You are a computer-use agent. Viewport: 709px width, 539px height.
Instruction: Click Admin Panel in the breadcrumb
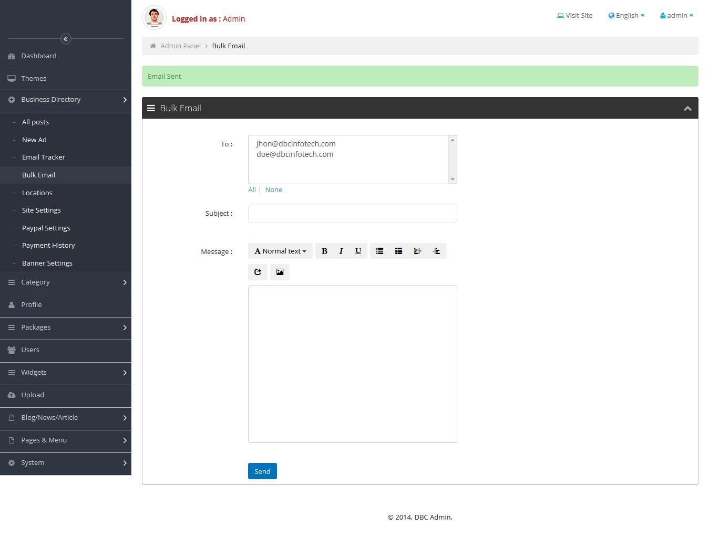pyautogui.click(x=180, y=46)
